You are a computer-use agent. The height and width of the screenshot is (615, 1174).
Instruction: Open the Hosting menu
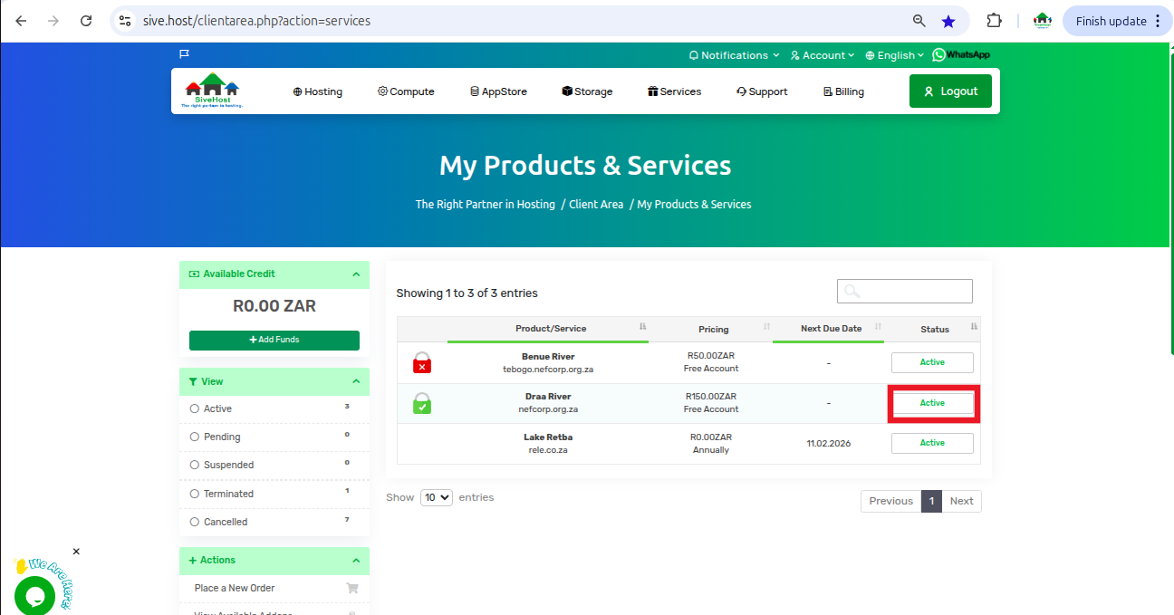(x=318, y=91)
